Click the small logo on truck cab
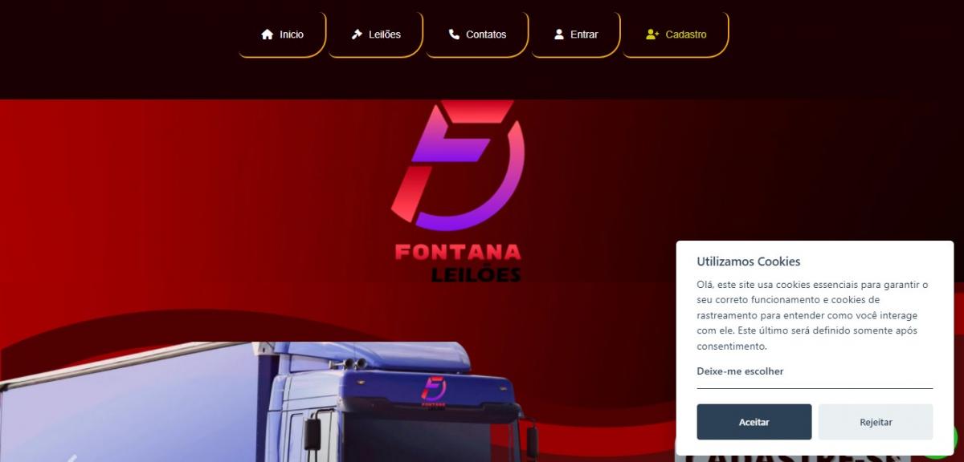 pyautogui.click(x=433, y=391)
